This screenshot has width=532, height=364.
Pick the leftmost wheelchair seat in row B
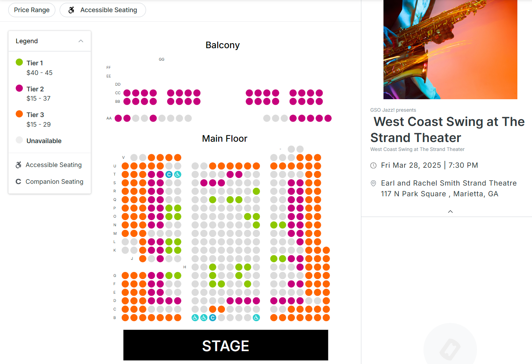click(x=195, y=318)
